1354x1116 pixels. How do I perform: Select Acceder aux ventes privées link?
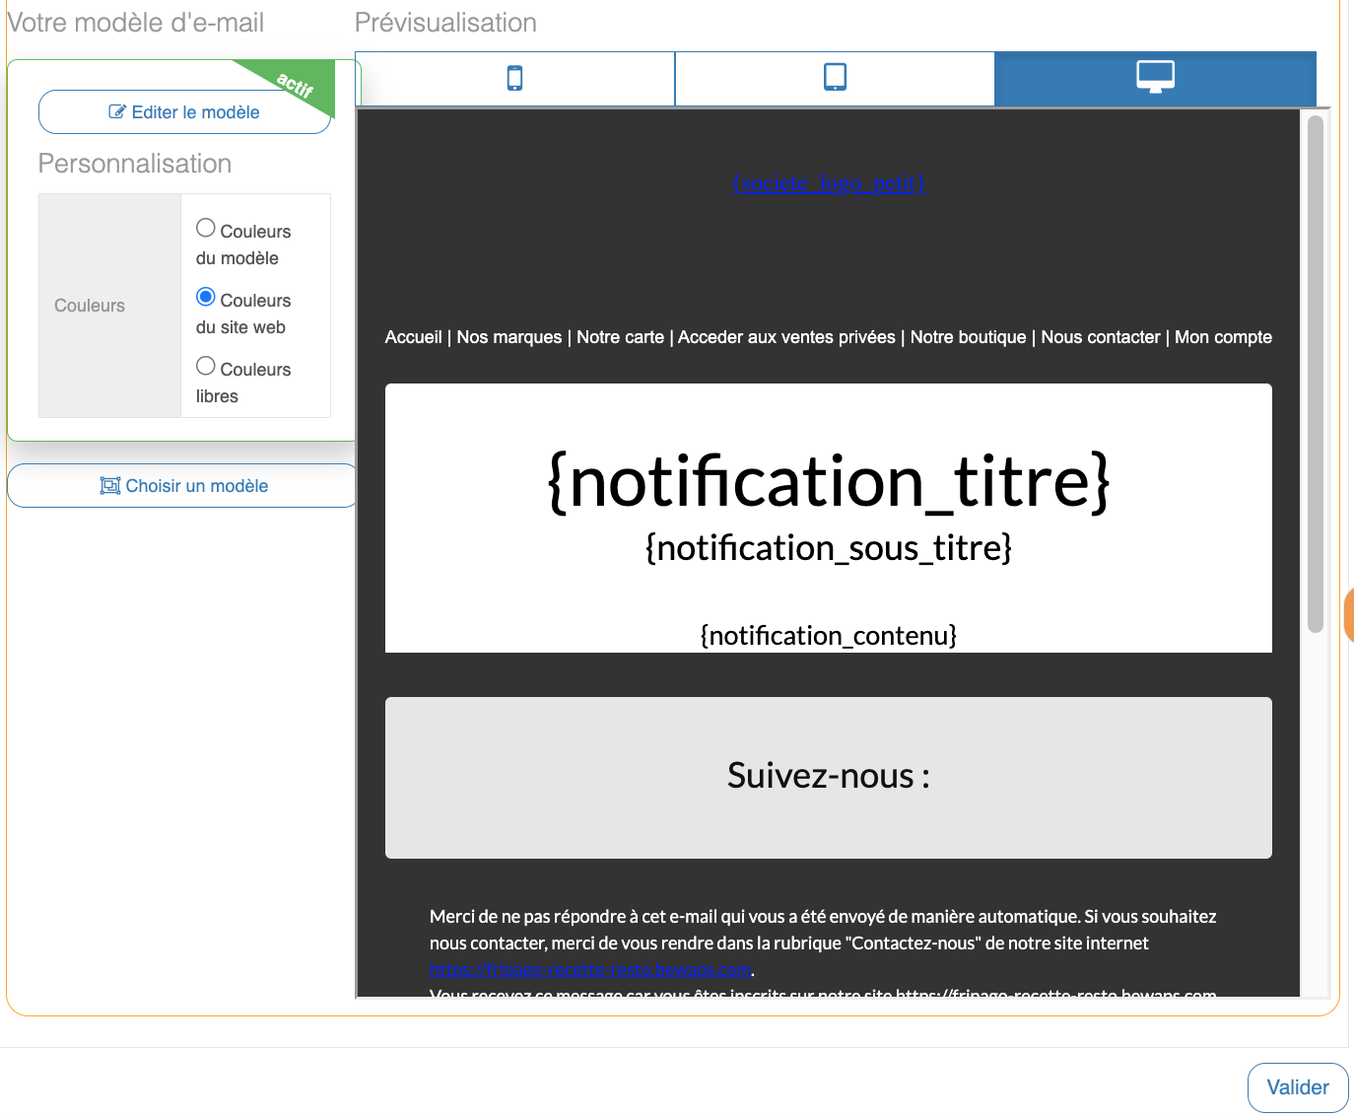click(x=786, y=337)
